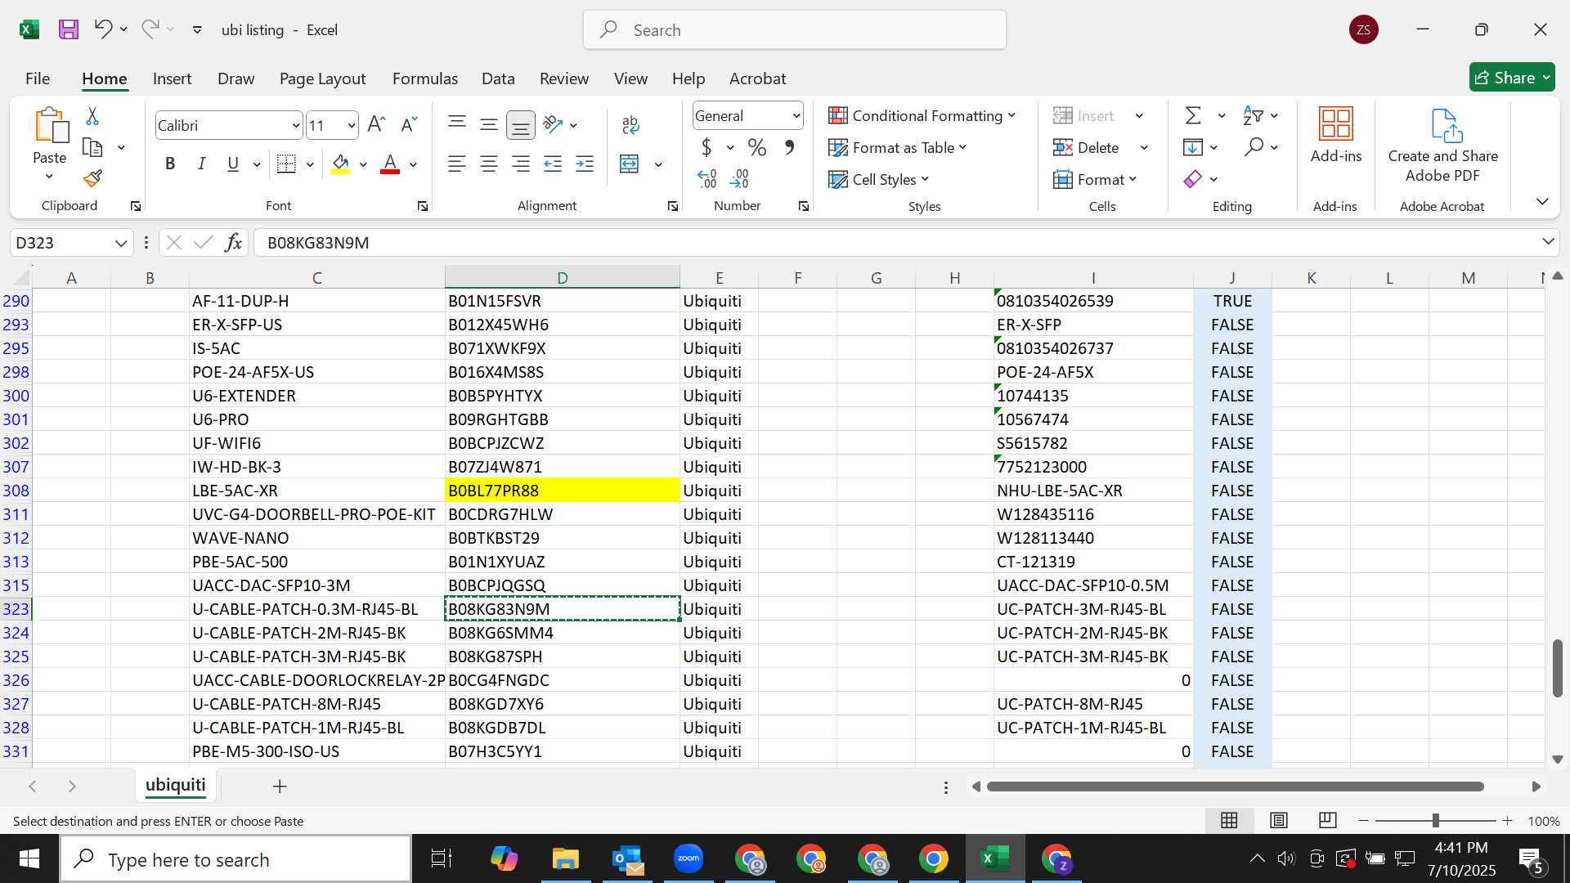Open the Calibri font name dropdown

[295, 125]
